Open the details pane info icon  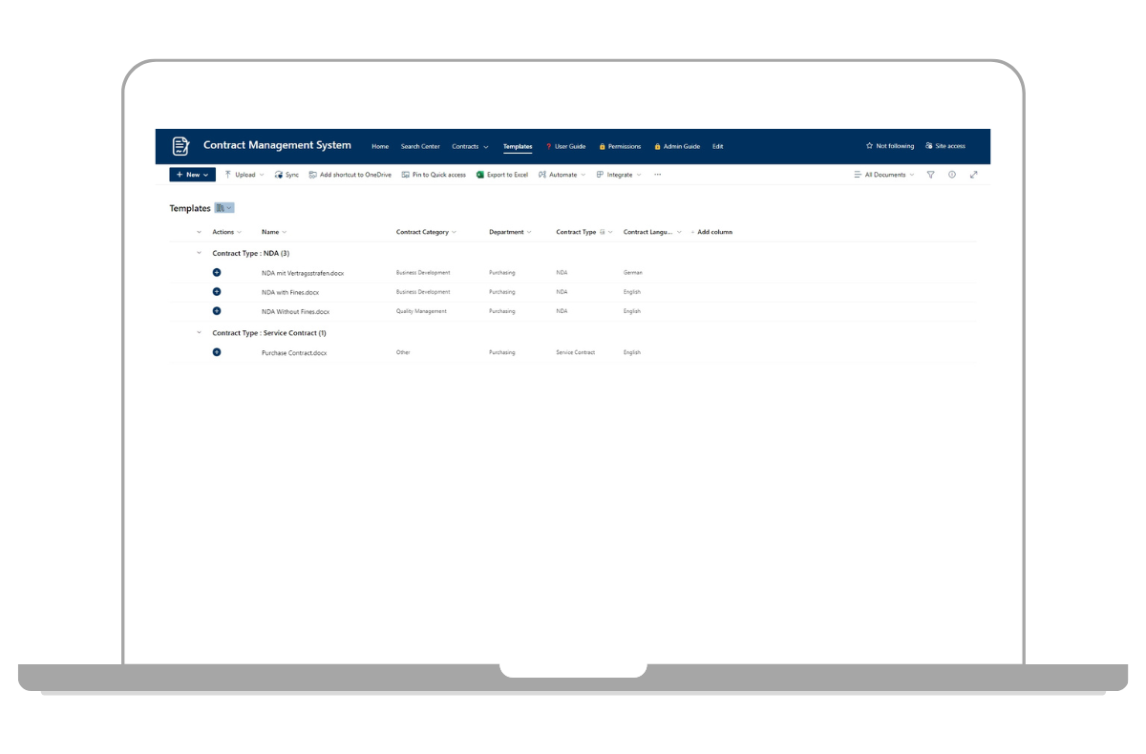coord(952,175)
